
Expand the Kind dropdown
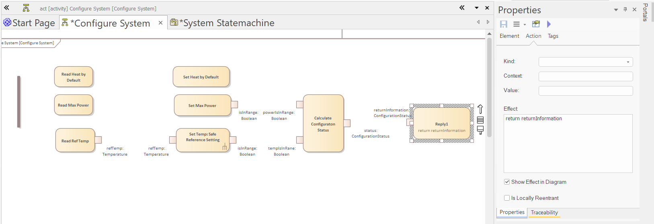(x=627, y=62)
